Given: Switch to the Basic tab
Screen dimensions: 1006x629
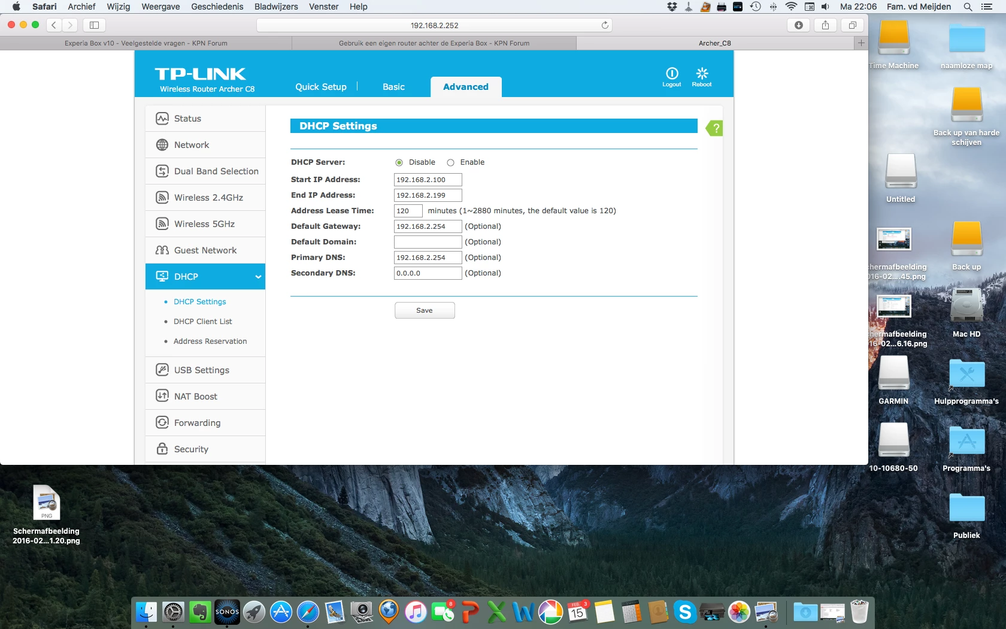Looking at the screenshot, I should click(393, 87).
